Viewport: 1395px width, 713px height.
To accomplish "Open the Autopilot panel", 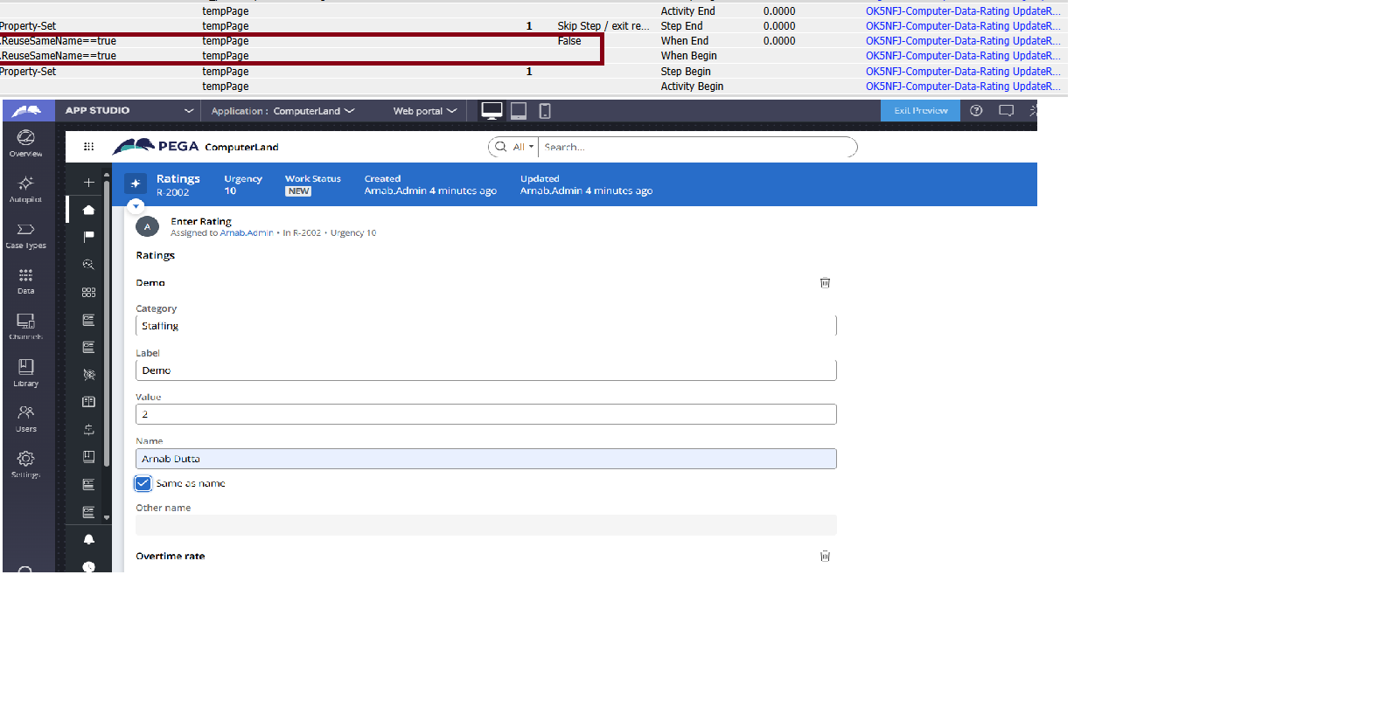I will pyautogui.click(x=26, y=189).
